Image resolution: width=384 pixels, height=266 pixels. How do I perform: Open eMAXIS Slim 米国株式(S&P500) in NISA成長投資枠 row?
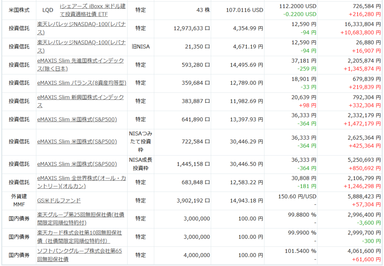(x=77, y=164)
